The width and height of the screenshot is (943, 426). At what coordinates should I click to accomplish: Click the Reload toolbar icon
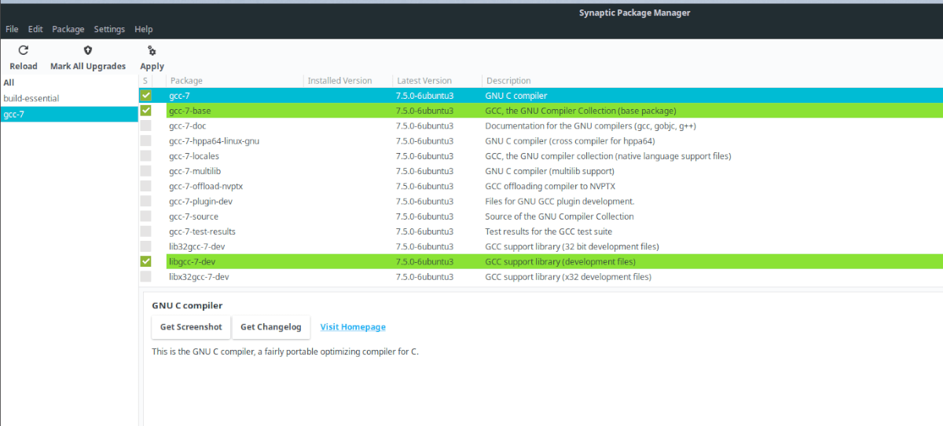coord(23,50)
